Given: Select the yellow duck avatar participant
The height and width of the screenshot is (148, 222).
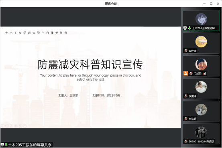Looking at the screenshot, I should 201,42.
